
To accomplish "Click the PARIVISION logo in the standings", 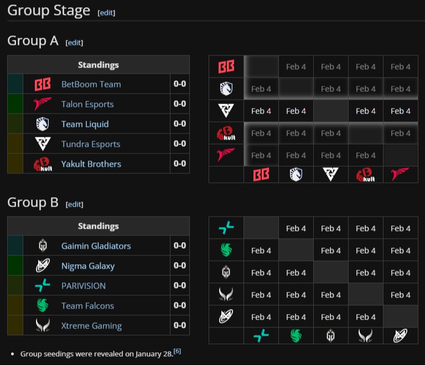I will [43, 286].
